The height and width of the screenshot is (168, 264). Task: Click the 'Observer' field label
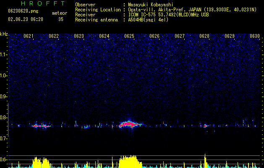coord(85,5)
